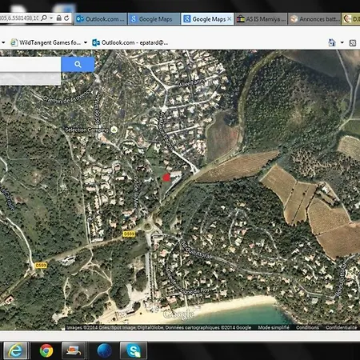Viewport: 360px width, 360px height.
Task: Click the blue map search button
Action: click(78, 64)
